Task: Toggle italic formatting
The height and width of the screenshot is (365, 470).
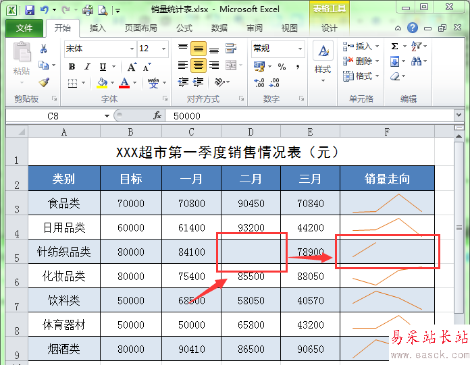Action: pyautogui.click(x=87, y=67)
